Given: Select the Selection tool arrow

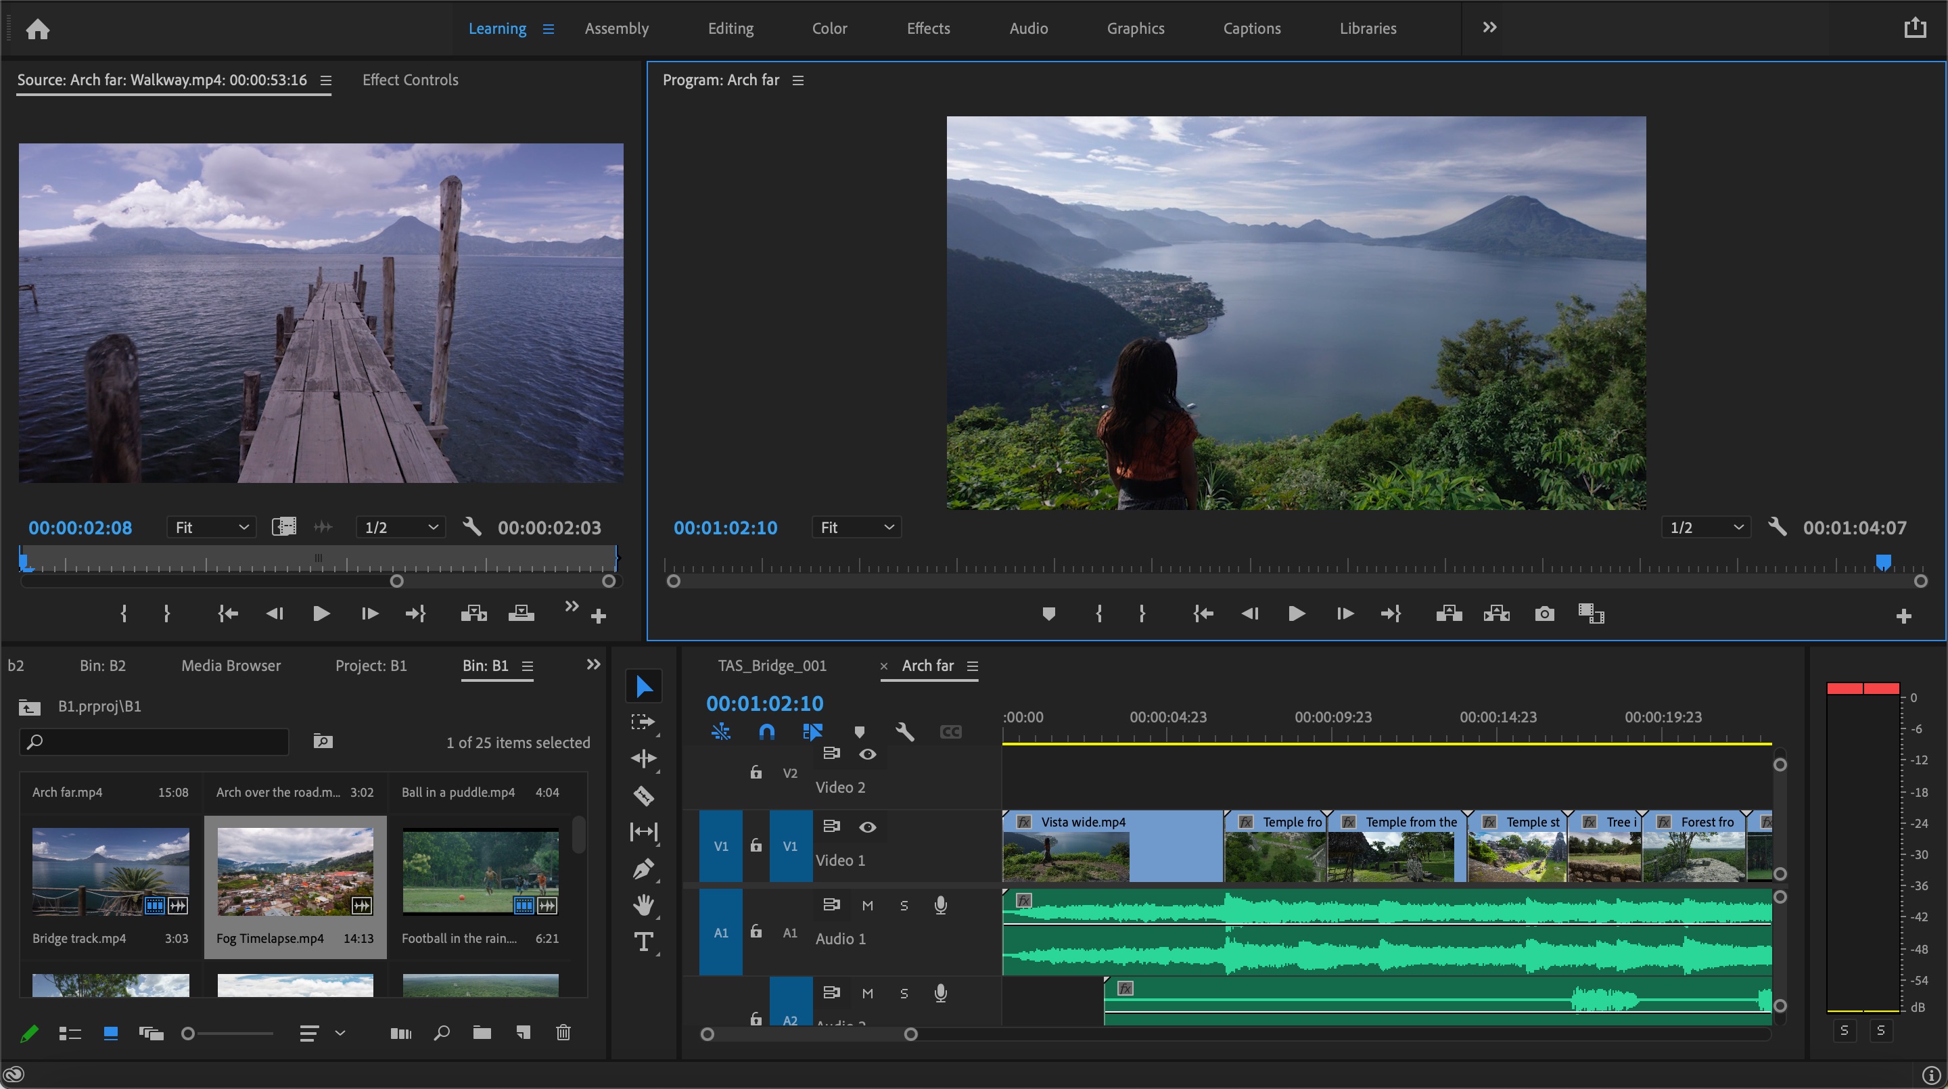Looking at the screenshot, I should click(643, 686).
